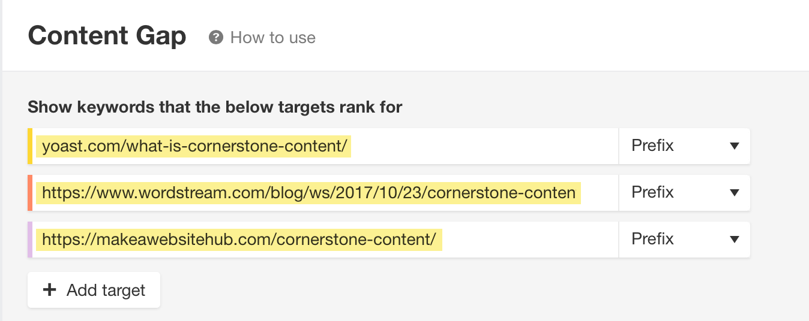Click the yellow color marker on first target
809x321 pixels.
(x=30, y=146)
